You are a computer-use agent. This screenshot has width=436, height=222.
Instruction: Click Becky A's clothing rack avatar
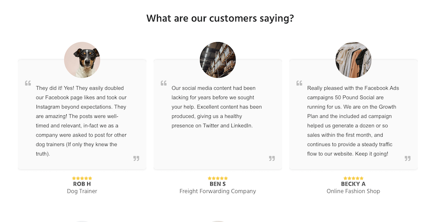353,60
